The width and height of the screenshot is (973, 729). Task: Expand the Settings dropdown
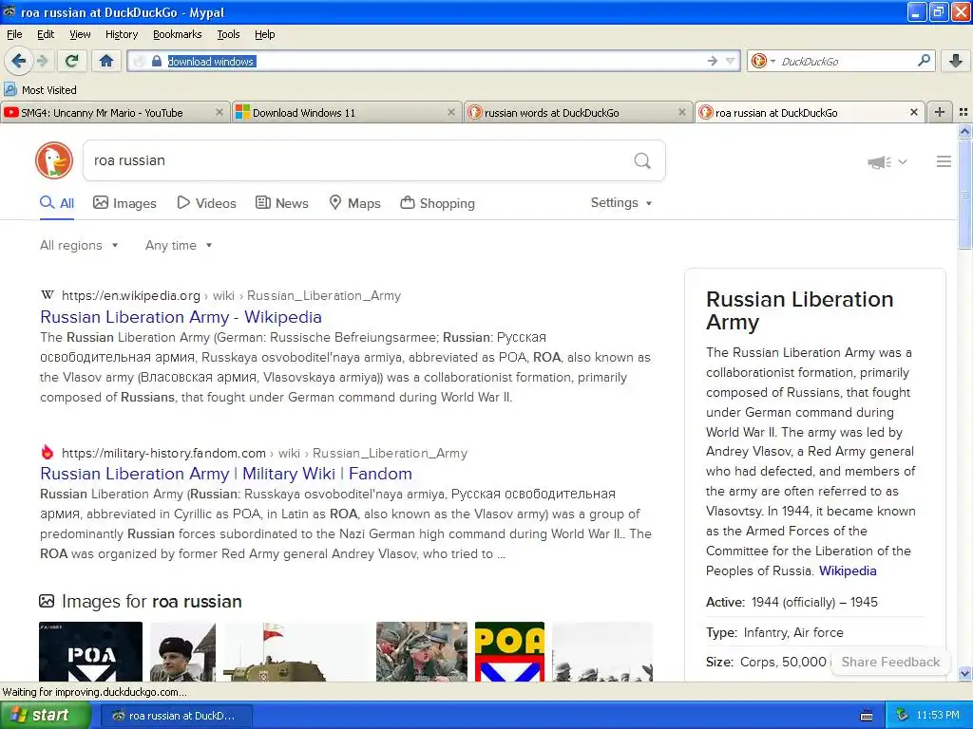[621, 203]
